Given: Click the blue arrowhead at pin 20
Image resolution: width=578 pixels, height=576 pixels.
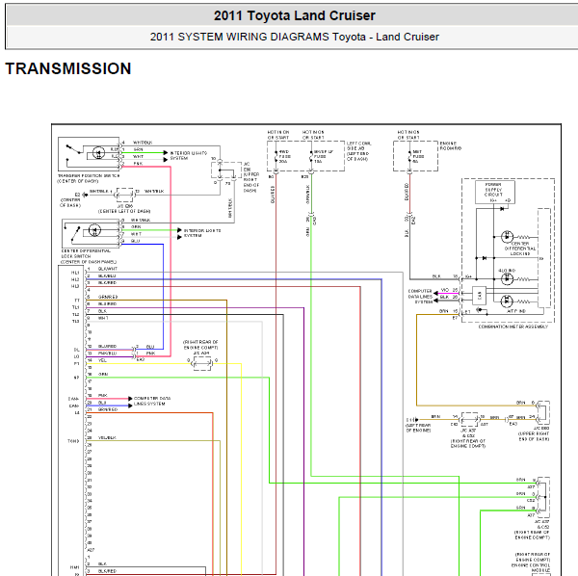Looking at the screenshot, I should pyautogui.click(x=130, y=406).
